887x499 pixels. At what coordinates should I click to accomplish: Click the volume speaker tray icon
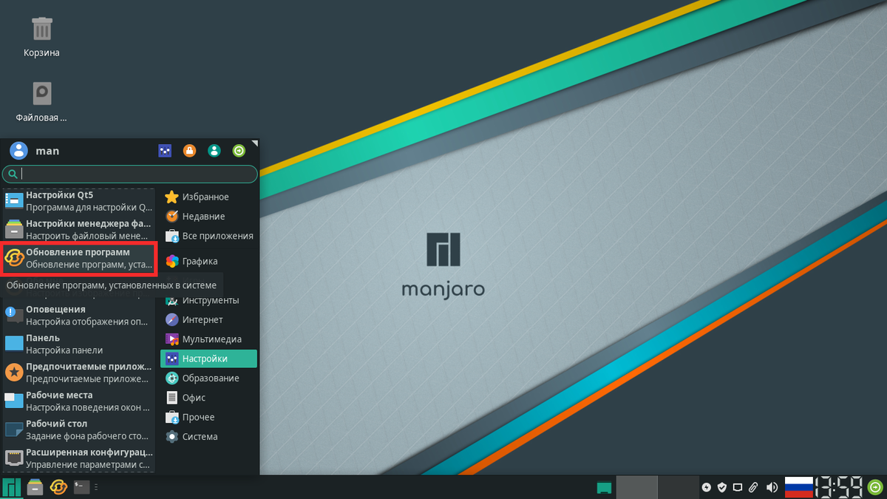pyautogui.click(x=772, y=487)
